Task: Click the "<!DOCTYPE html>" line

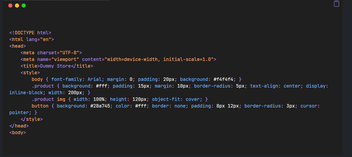Action: pyautogui.click(x=30, y=33)
